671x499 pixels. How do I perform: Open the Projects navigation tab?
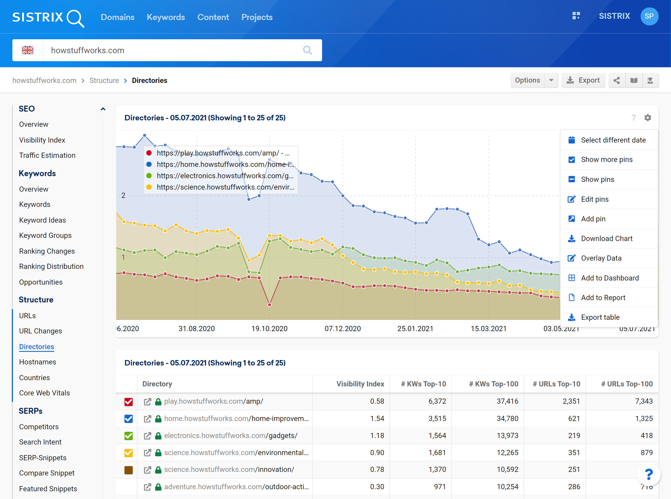click(x=257, y=17)
